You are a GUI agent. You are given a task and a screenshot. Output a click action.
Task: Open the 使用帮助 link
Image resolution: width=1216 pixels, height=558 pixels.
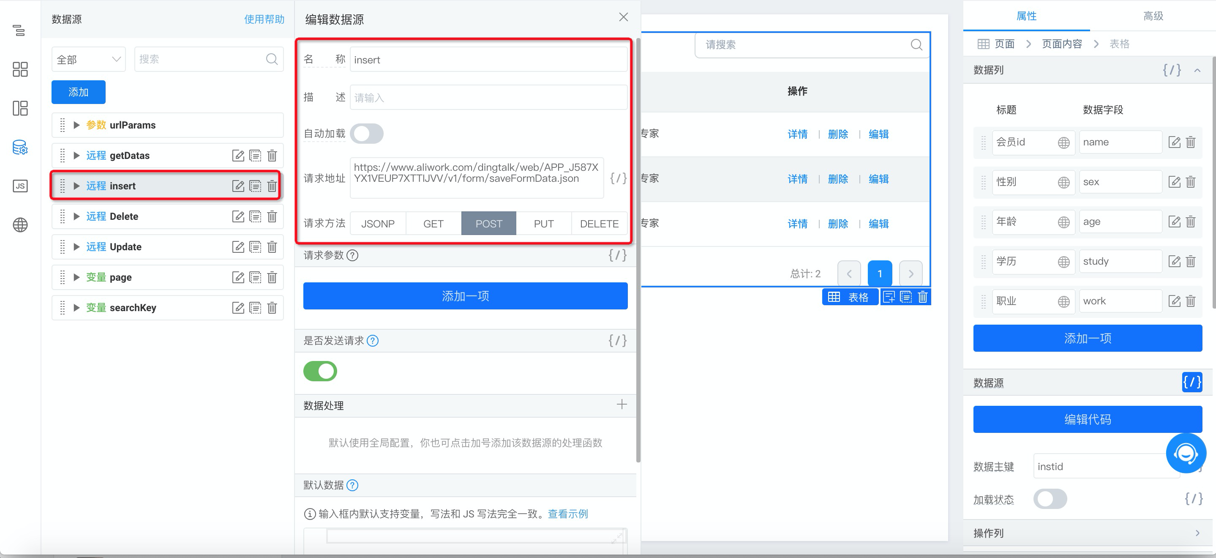(x=264, y=19)
